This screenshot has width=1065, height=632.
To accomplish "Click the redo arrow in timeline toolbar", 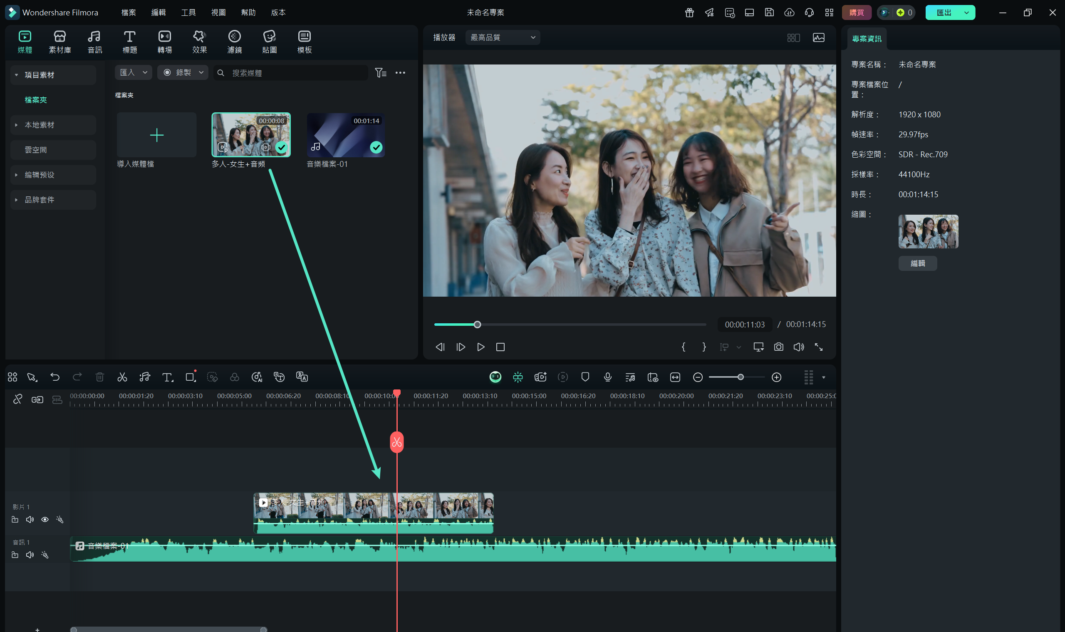I will [x=77, y=377].
